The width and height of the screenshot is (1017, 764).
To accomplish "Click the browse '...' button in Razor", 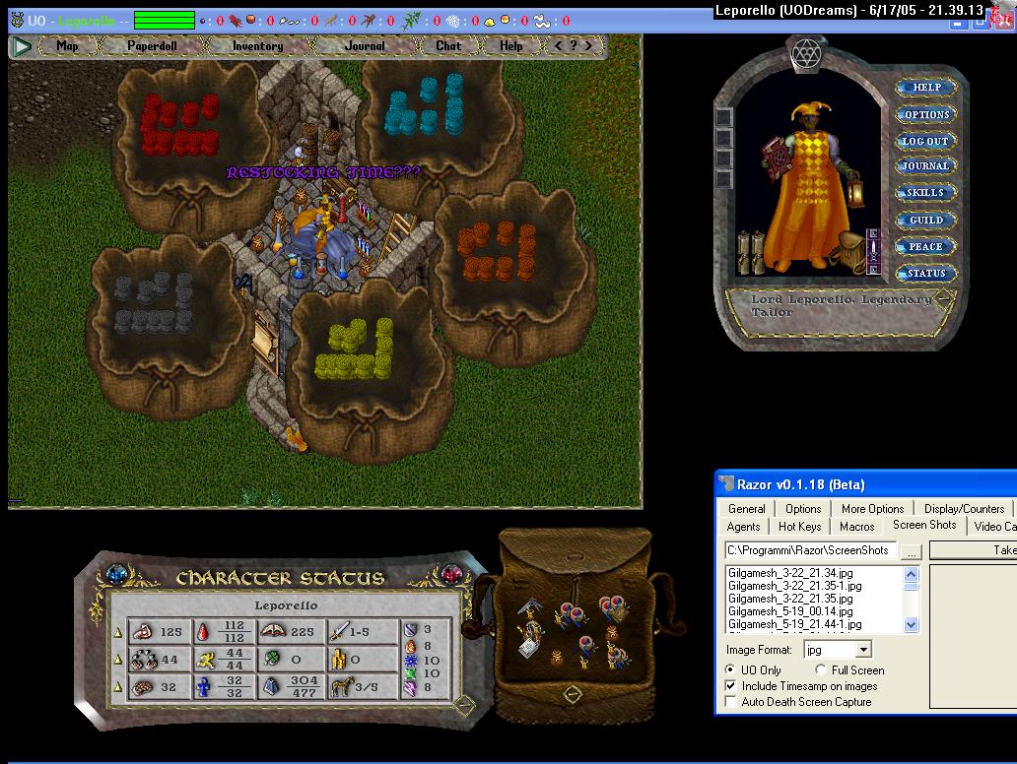I will coord(912,550).
